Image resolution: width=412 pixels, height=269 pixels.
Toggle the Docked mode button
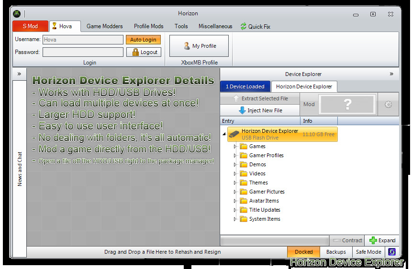pyautogui.click(x=303, y=252)
